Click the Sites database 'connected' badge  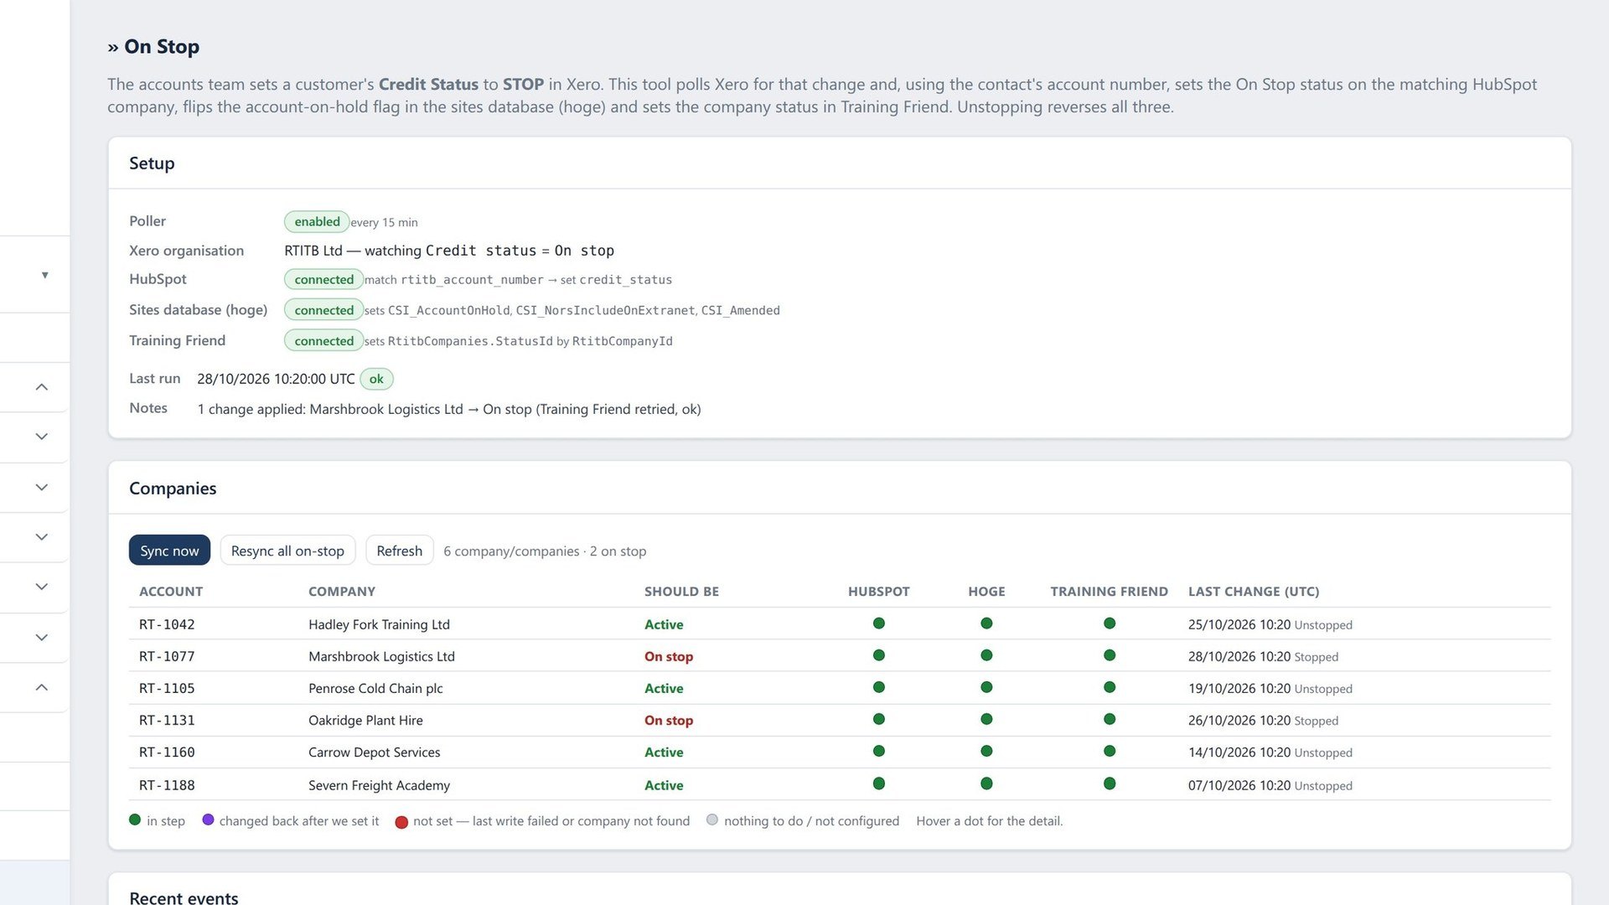click(x=323, y=310)
